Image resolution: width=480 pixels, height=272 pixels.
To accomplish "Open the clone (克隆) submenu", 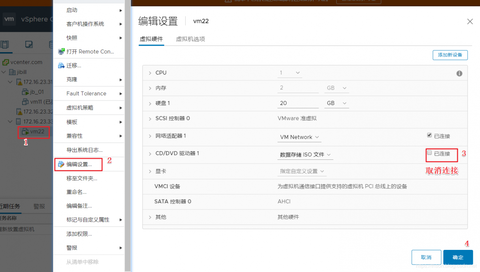I will point(89,80).
